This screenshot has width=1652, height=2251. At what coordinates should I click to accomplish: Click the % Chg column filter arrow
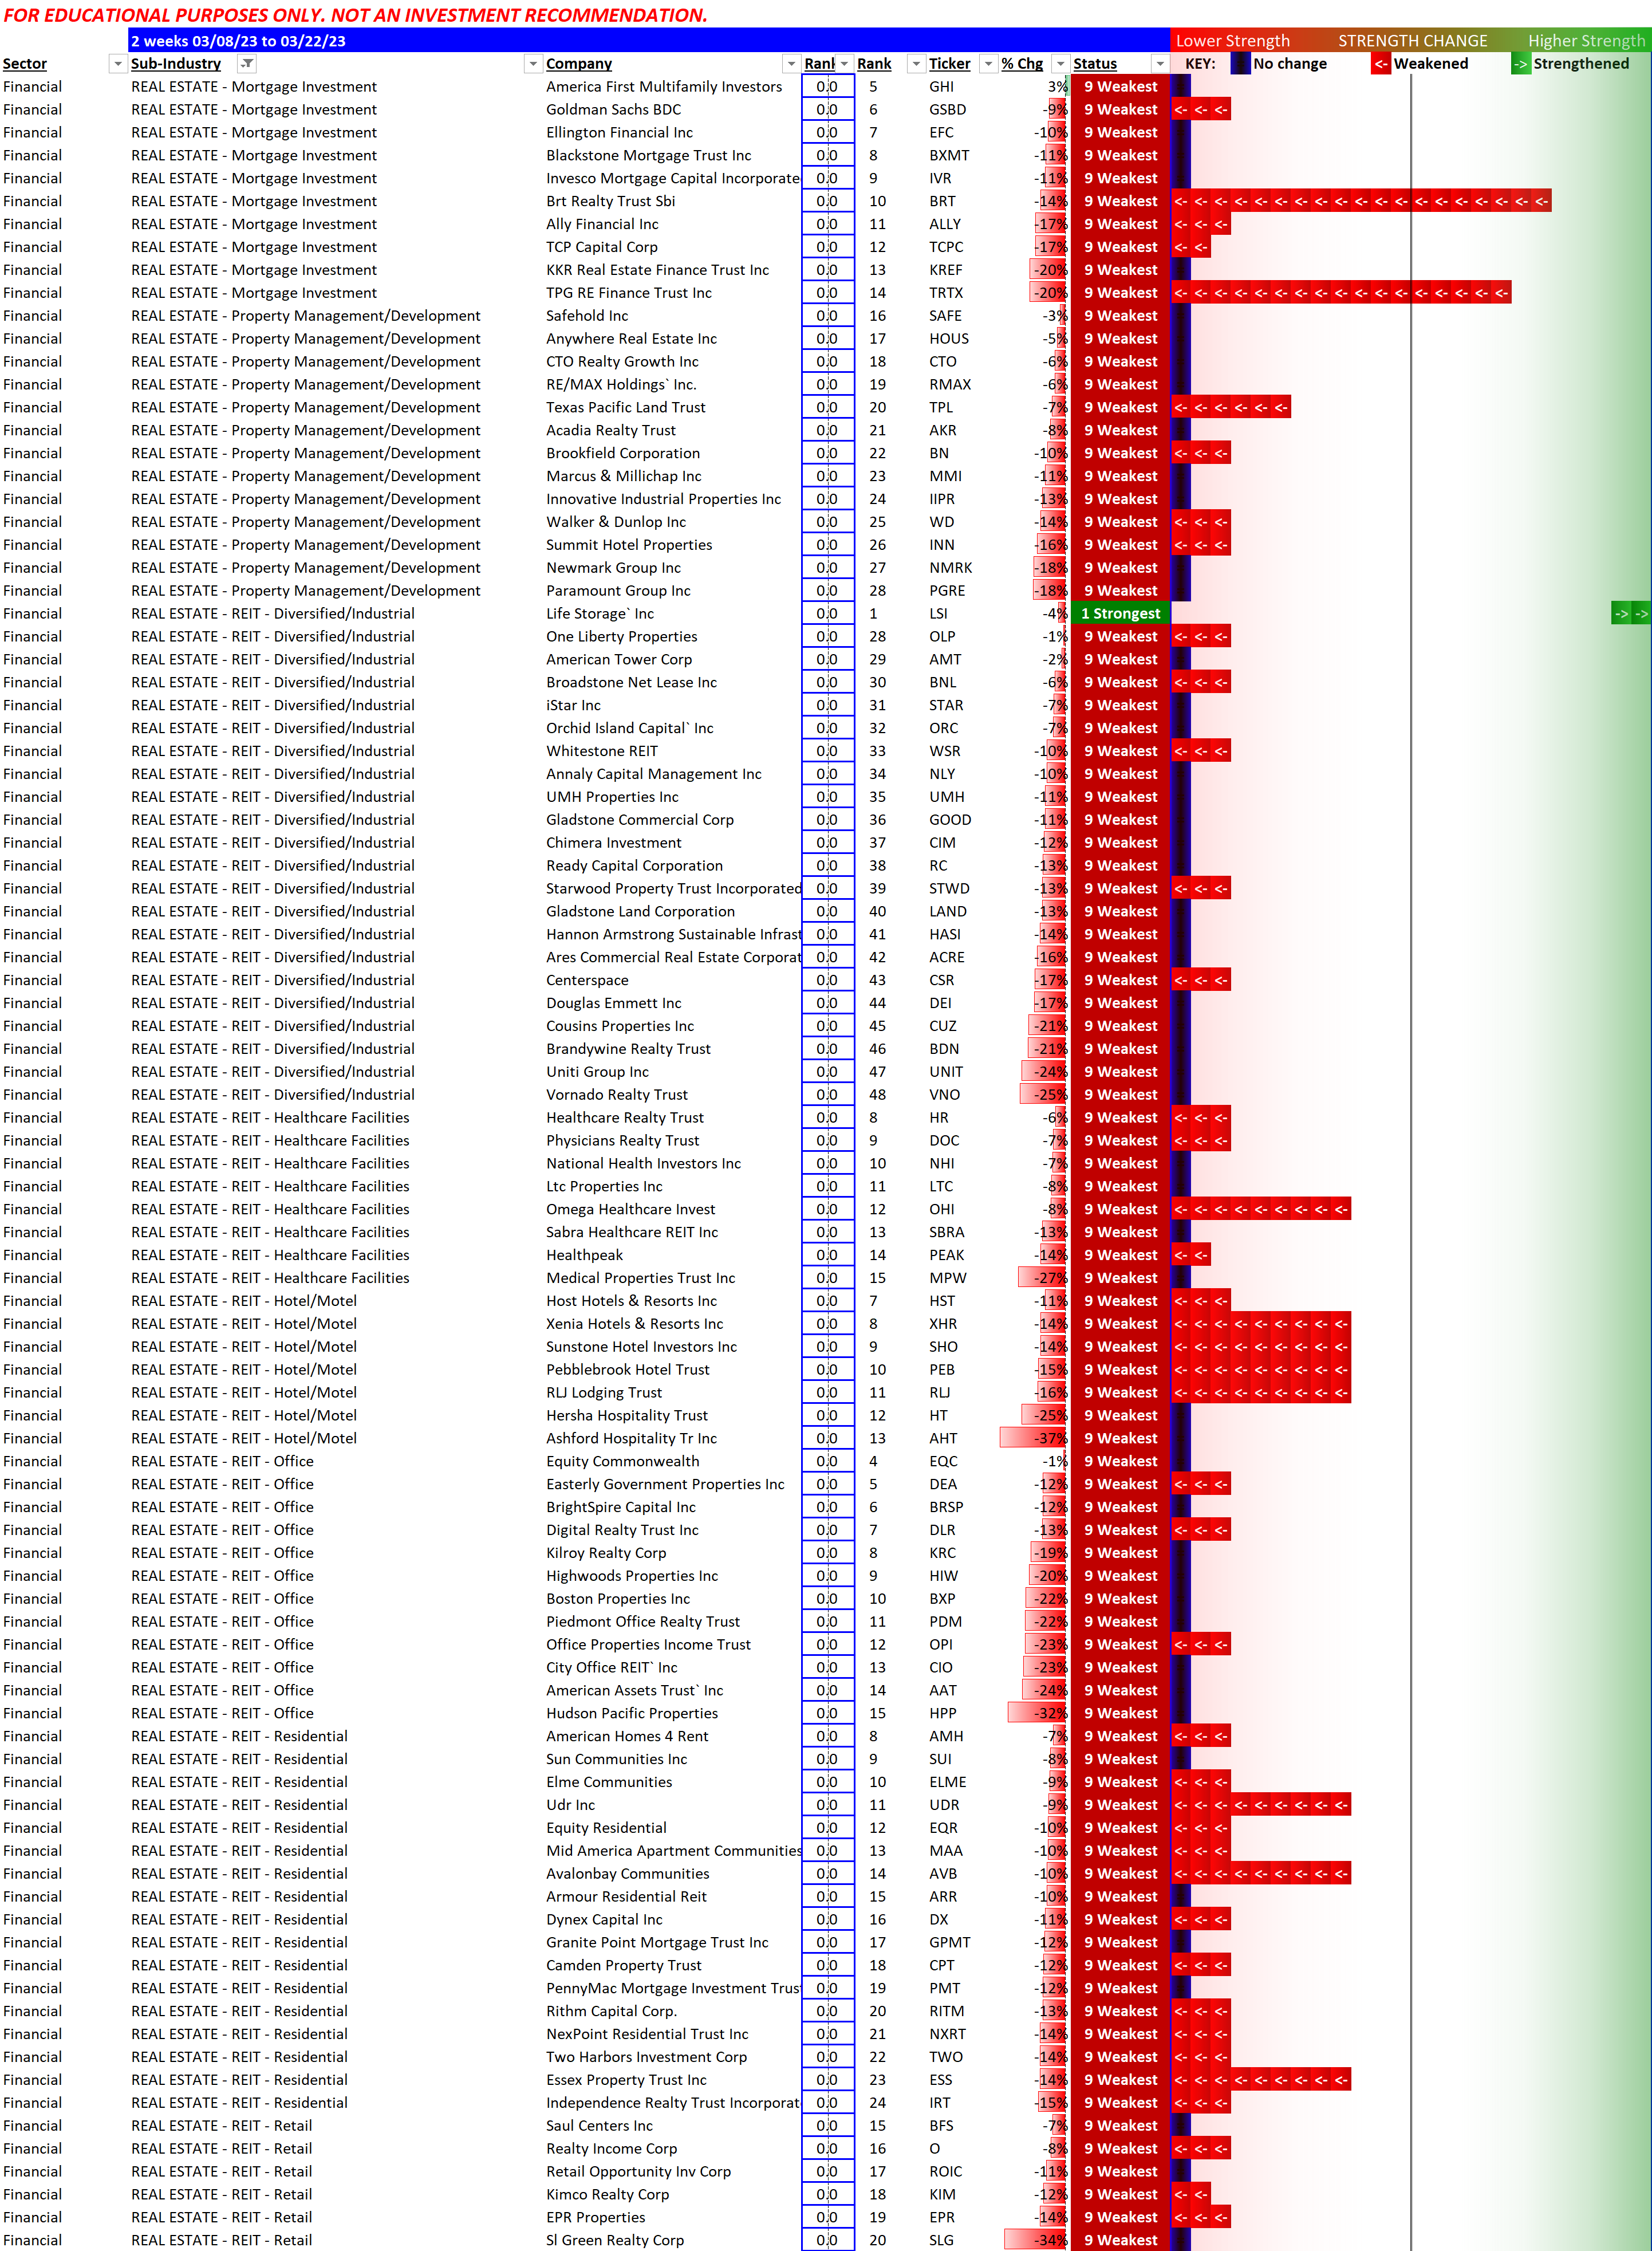[1061, 64]
